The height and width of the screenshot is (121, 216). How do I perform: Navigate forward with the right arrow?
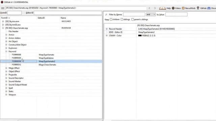tap(155, 8)
